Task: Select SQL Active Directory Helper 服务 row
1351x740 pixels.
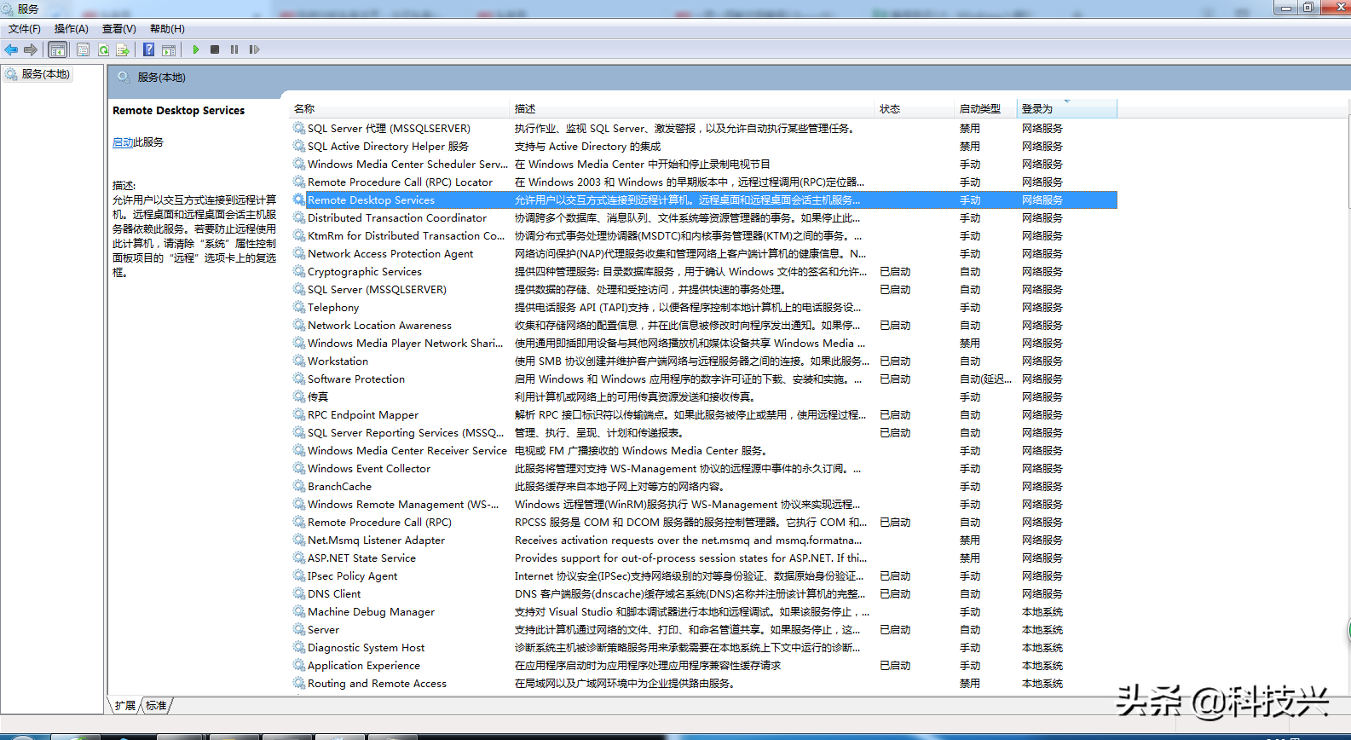Action: coord(704,146)
